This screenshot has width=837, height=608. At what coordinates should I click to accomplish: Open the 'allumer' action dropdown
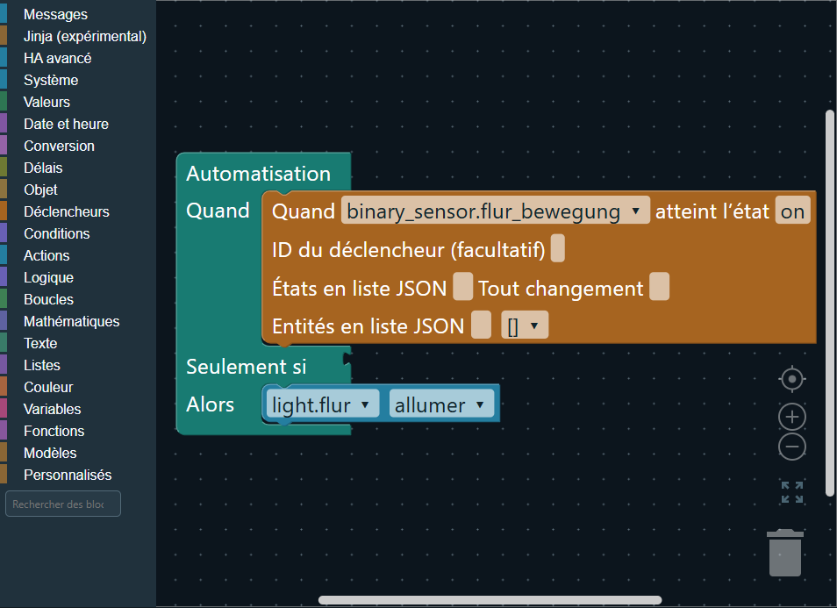click(441, 404)
